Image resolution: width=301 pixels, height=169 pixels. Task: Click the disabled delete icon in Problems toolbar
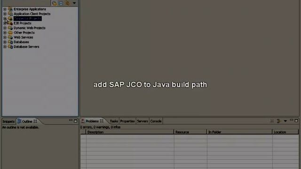[272, 121]
